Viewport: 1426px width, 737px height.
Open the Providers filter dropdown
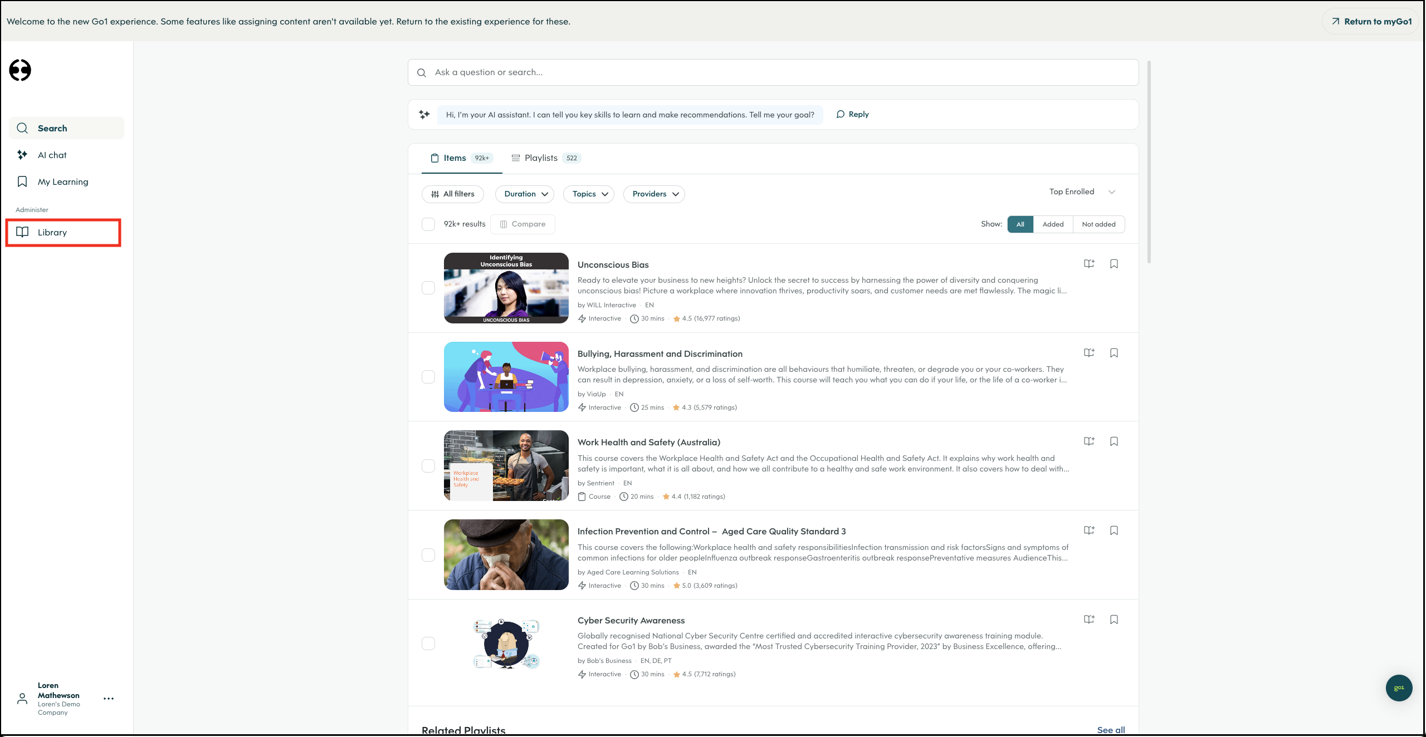coord(655,194)
